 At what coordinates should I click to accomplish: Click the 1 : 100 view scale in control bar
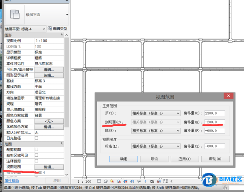coord(84,181)
